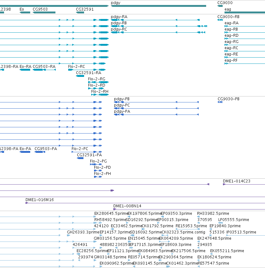This screenshot has height=268, width=265.
Task: Click the EP19840.3prime EST label
Action: click(225, 226)
